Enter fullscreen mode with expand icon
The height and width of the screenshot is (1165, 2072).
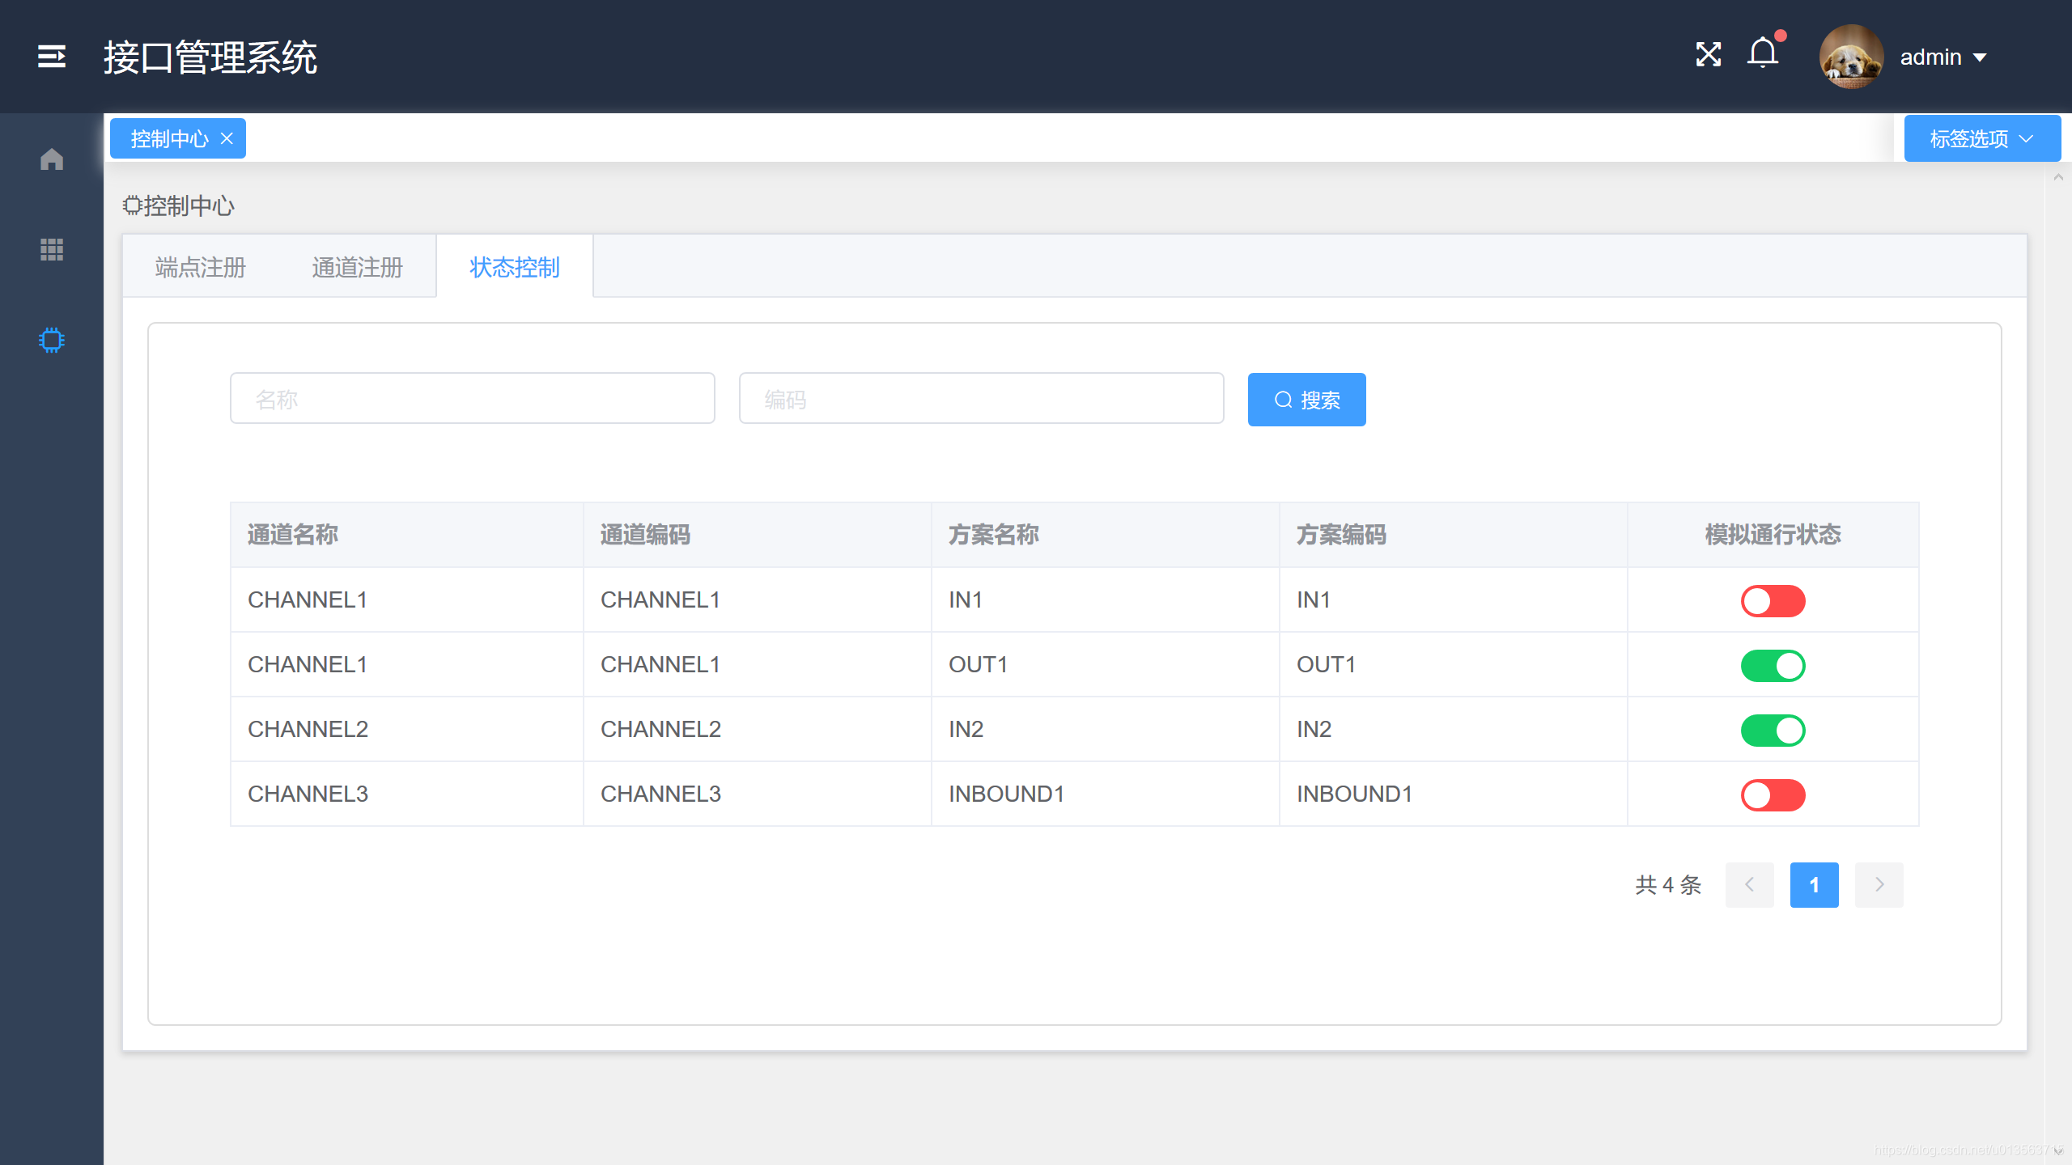point(1708,55)
